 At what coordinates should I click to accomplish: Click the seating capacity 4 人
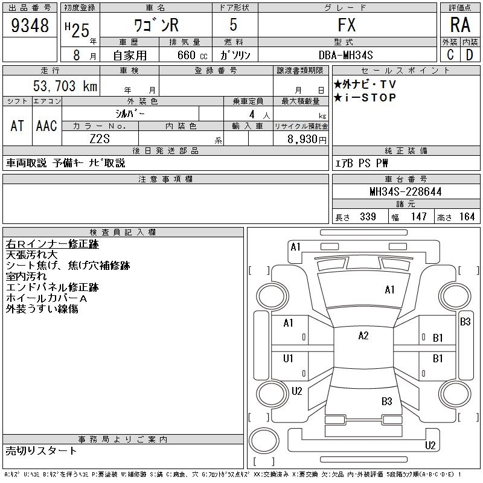[x=260, y=115]
